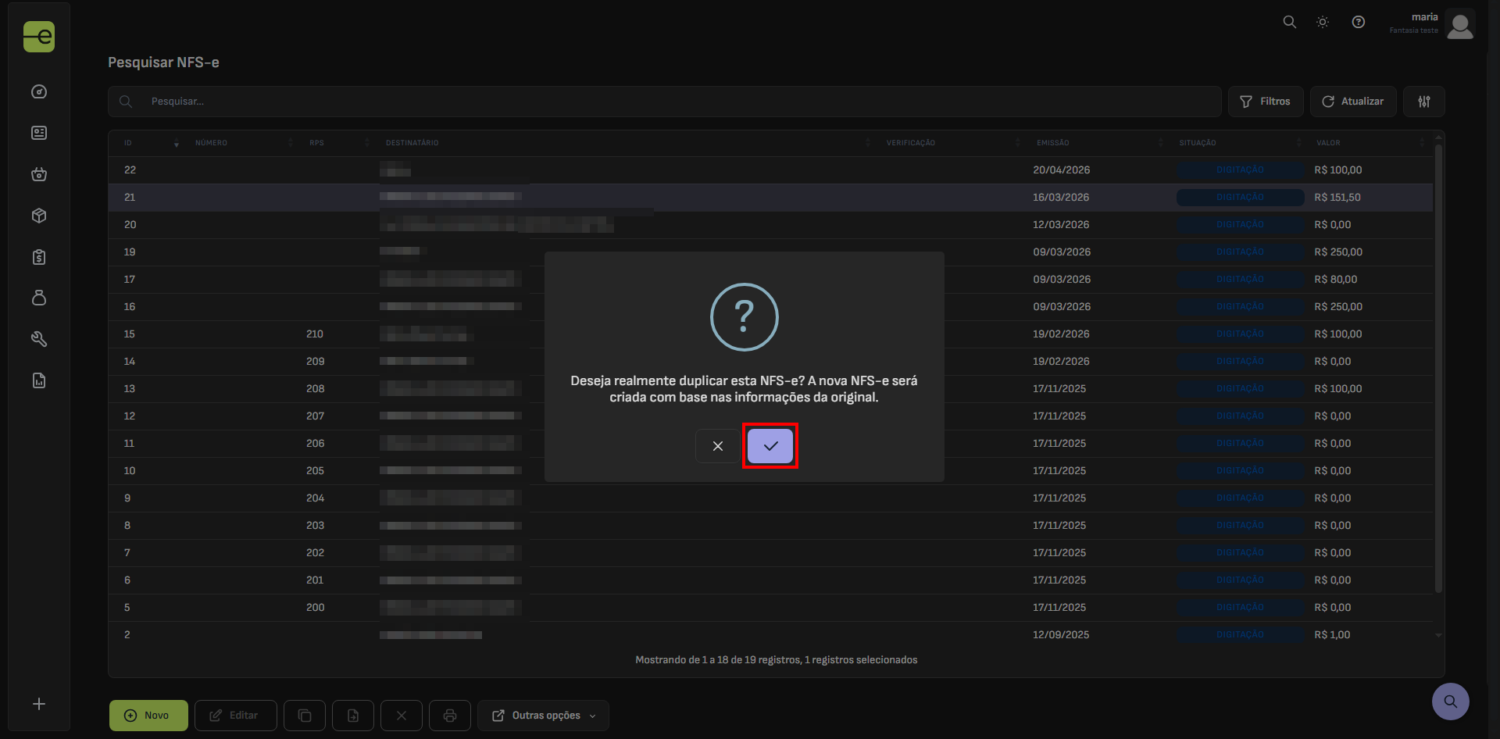This screenshot has height=739, width=1500.
Task: Click the Editar button
Action: tap(235, 716)
